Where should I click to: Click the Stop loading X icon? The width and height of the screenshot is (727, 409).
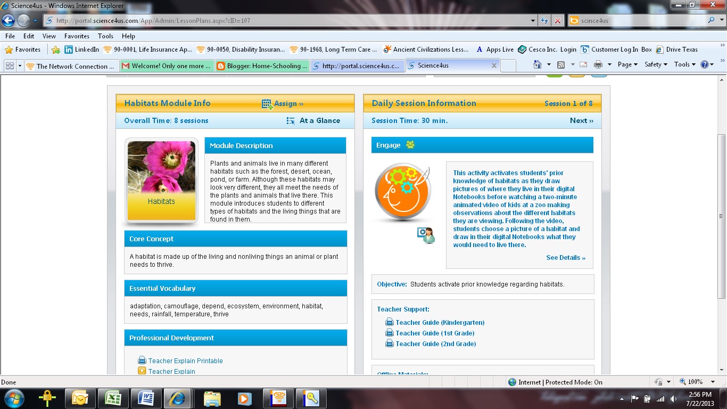tap(557, 21)
